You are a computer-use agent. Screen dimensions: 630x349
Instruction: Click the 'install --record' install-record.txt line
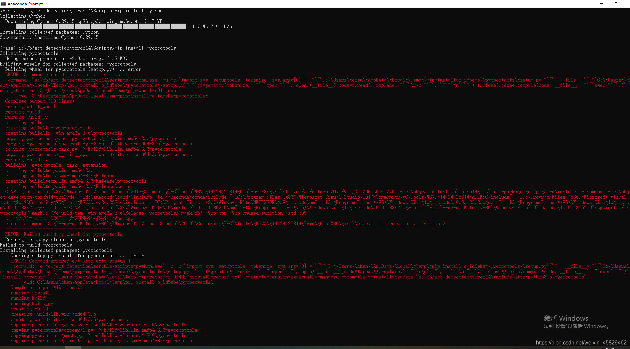click(x=293, y=277)
